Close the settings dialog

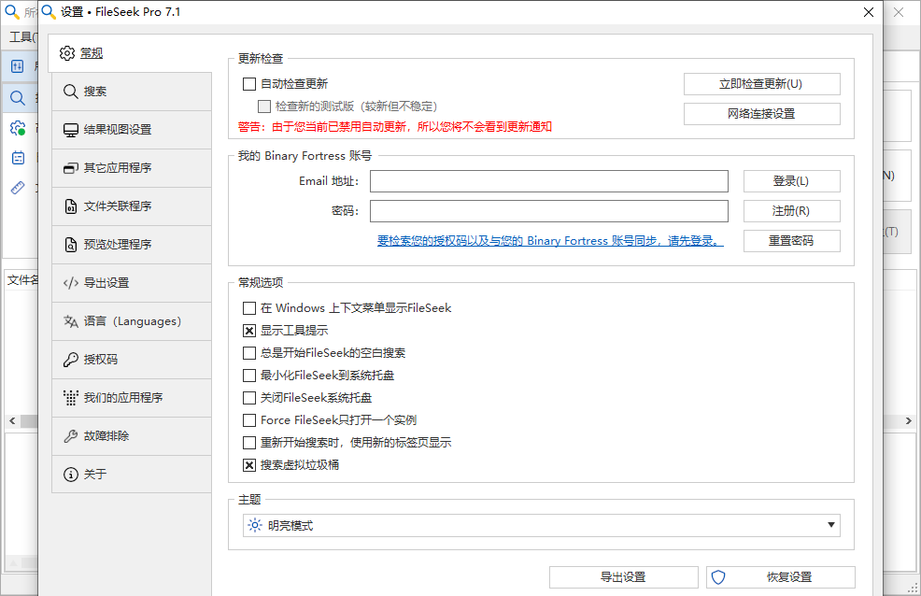pos(869,12)
